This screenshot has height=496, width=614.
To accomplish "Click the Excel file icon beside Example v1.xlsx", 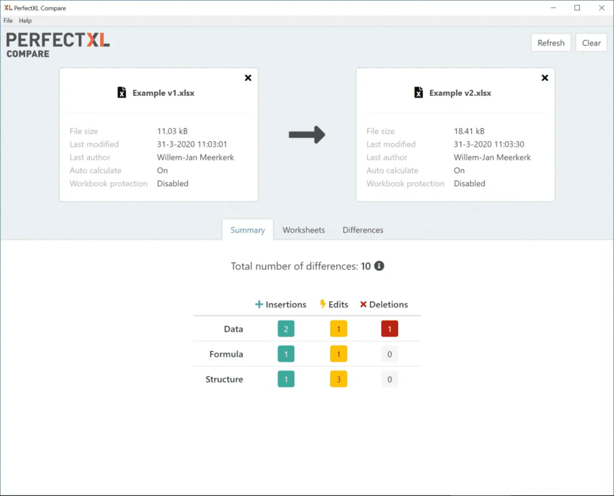I will (122, 92).
